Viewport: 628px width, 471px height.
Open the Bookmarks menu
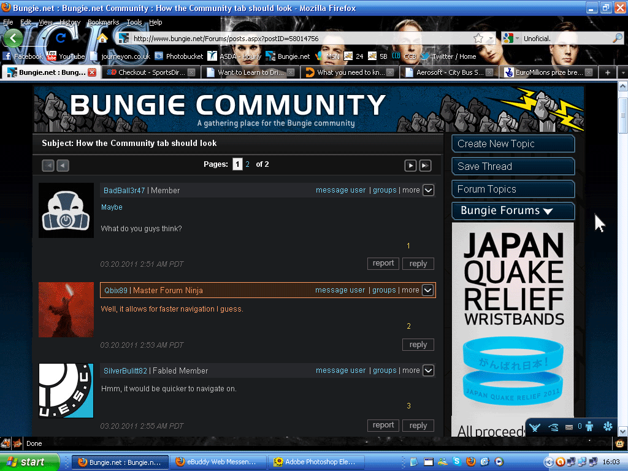click(x=103, y=22)
